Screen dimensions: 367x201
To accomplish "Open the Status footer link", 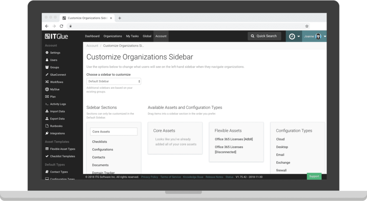I will pyautogui.click(x=229, y=177).
